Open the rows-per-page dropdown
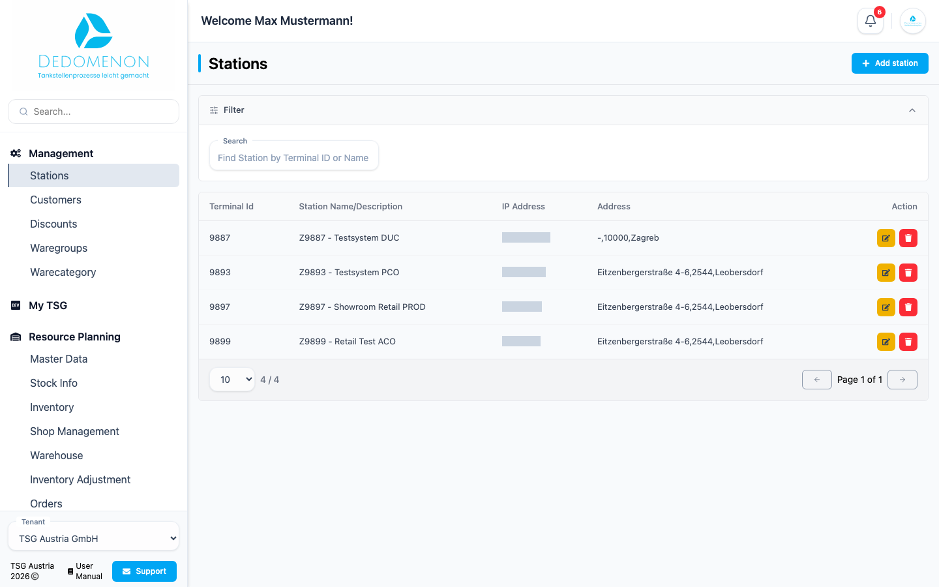The width and height of the screenshot is (939, 587). click(232, 380)
